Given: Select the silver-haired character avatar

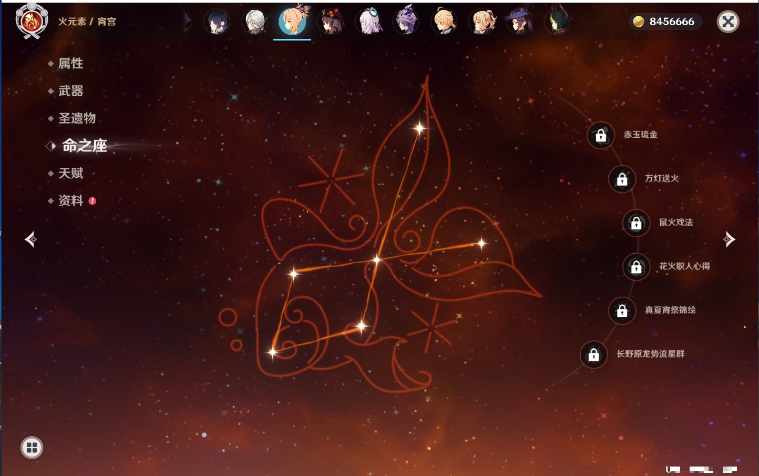Looking at the screenshot, I should (254, 22).
